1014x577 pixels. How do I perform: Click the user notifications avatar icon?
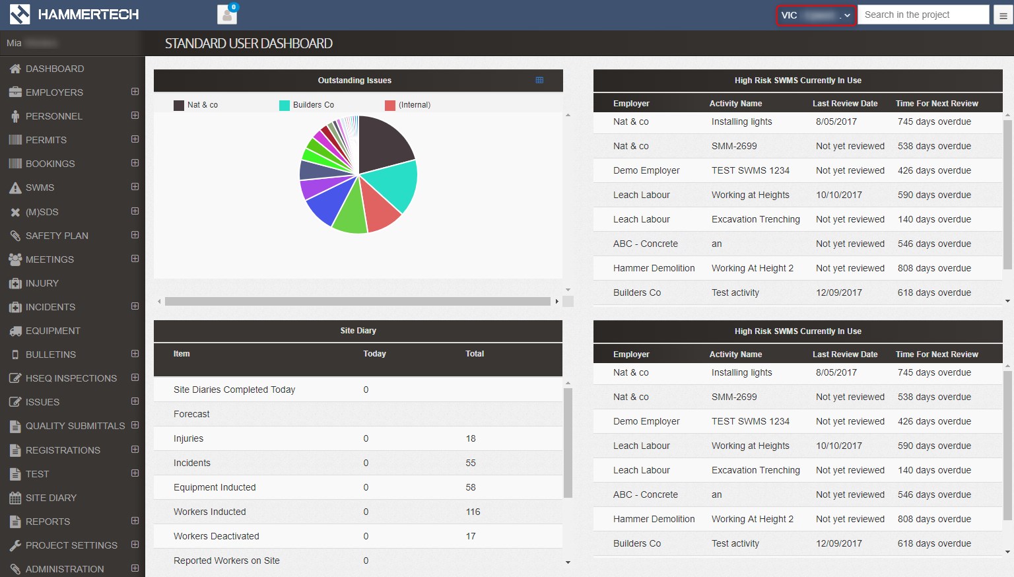click(226, 15)
